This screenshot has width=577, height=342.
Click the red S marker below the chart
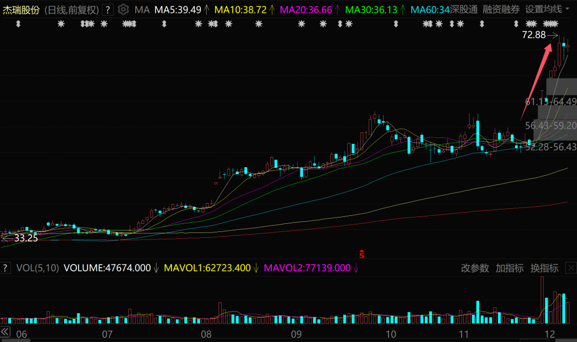(x=362, y=254)
